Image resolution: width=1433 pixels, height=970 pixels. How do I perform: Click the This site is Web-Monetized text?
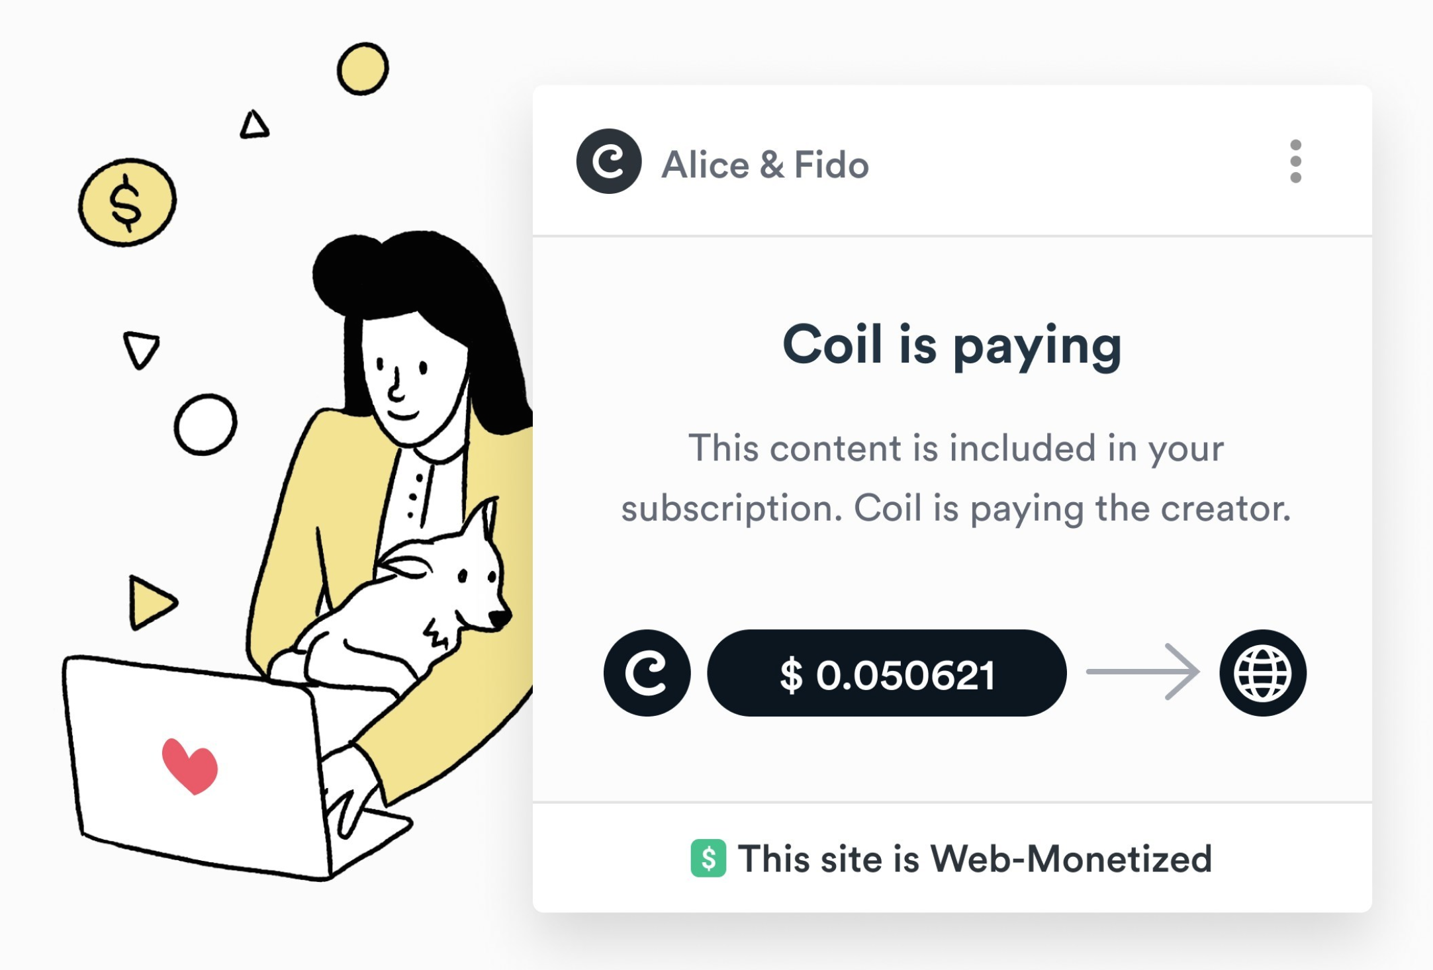975,859
